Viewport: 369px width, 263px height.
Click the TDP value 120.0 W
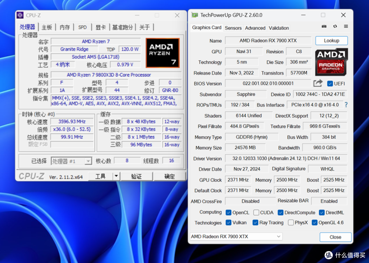coord(130,49)
